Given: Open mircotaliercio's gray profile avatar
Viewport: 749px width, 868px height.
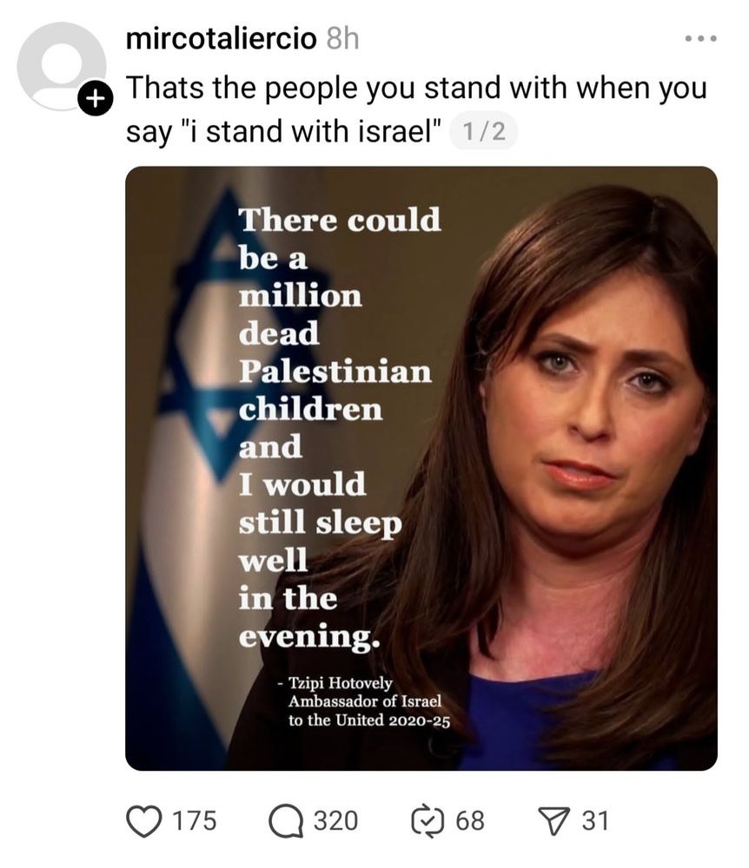Looking at the screenshot, I should pyautogui.click(x=61, y=65).
